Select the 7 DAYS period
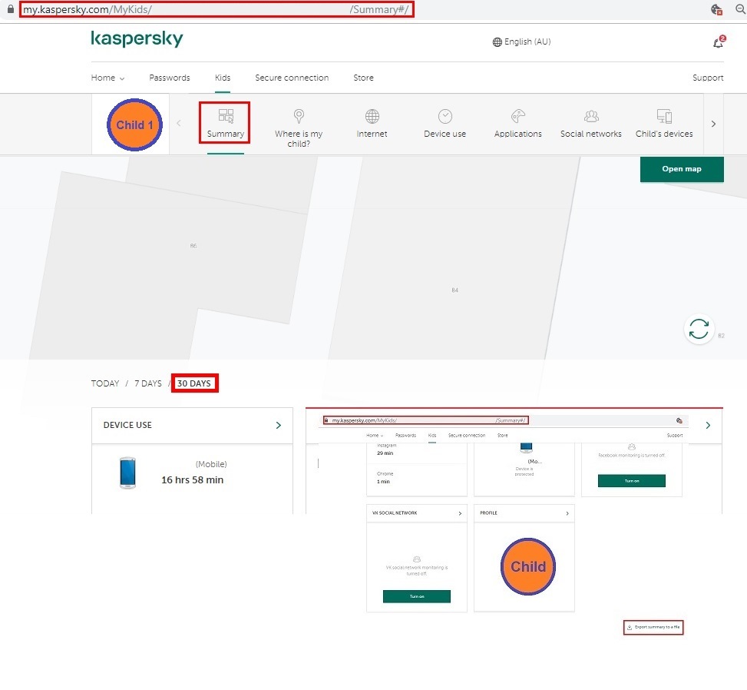Screen dimensions: 747x690 tap(148, 383)
